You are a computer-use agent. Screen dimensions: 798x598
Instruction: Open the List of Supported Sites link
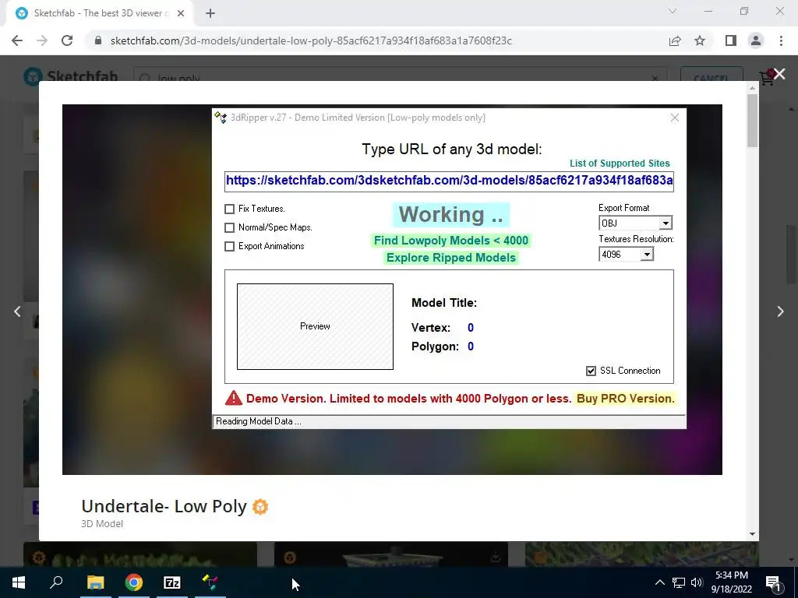coord(620,164)
